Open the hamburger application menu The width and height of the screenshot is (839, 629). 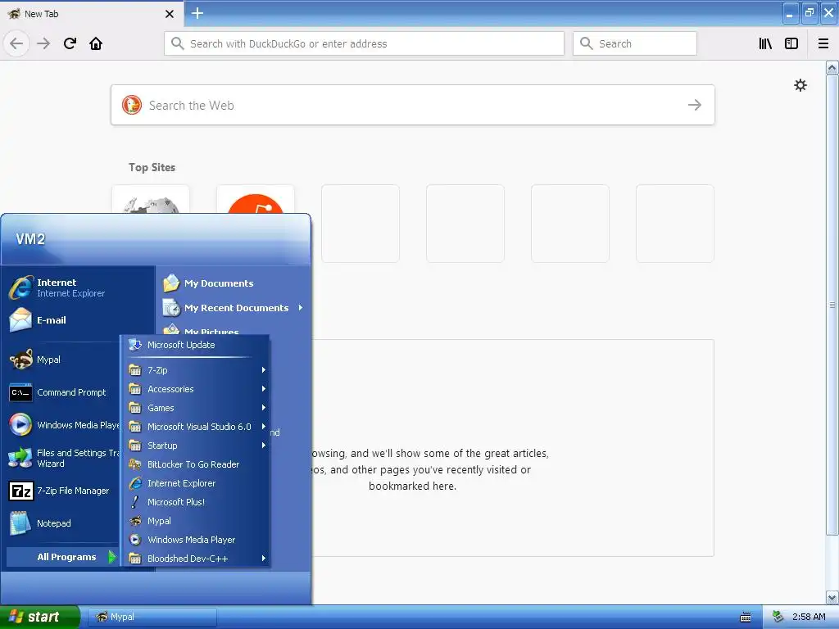coord(823,43)
